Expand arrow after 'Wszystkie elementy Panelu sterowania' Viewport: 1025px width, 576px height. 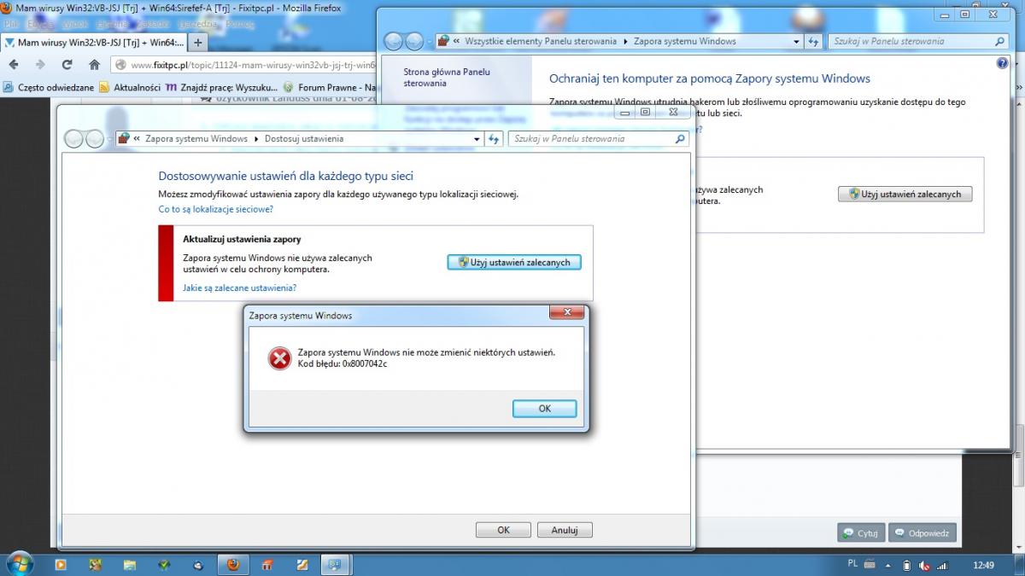(x=625, y=41)
